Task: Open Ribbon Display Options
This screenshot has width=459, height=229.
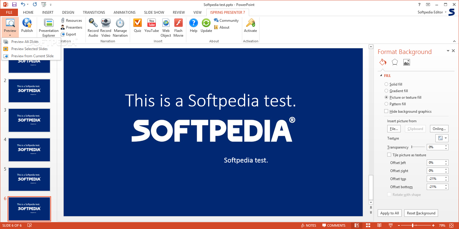Action: [x=428, y=4]
